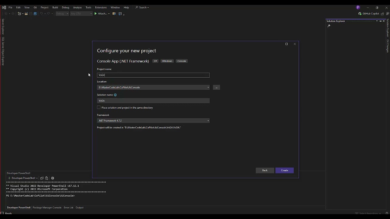Click the Project name input field
The height and width of the screenshot is (219, 390).
153,75
